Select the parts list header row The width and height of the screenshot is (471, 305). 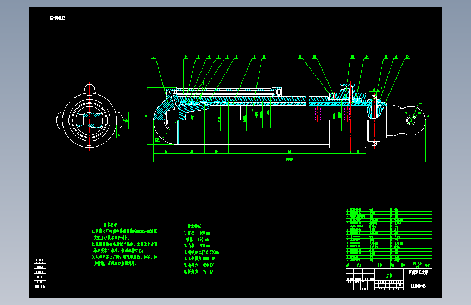pyautogui.click(x=388, y=265)
